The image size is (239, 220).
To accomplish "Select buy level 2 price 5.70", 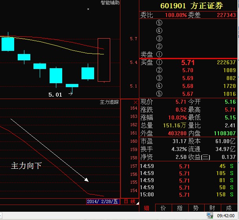I will 188,70.
